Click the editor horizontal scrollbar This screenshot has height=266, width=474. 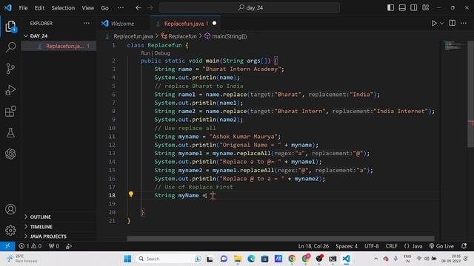pos(281,239)
